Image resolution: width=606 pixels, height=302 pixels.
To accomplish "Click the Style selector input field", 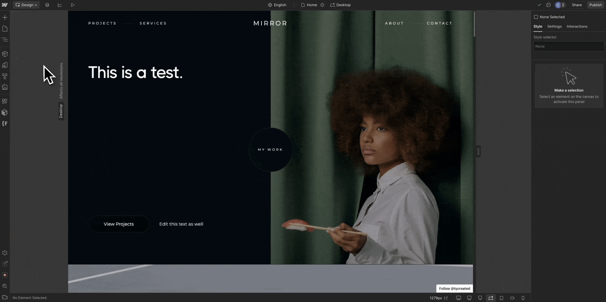I will pyautogui.click(x=569, y=46).
